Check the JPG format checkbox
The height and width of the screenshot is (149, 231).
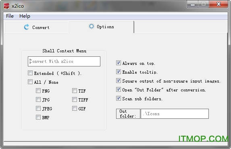pos(38,99)
